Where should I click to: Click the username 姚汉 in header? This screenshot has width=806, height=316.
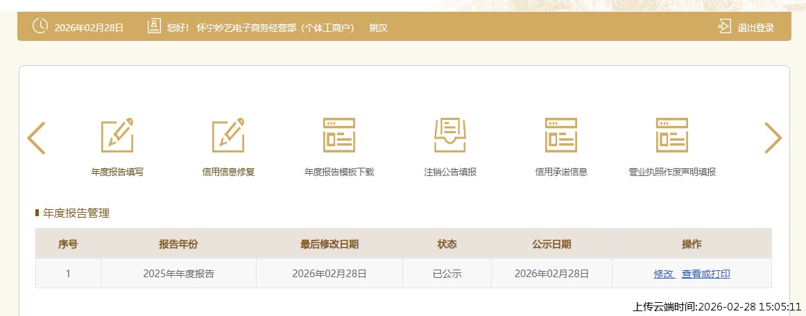point(378,28)
